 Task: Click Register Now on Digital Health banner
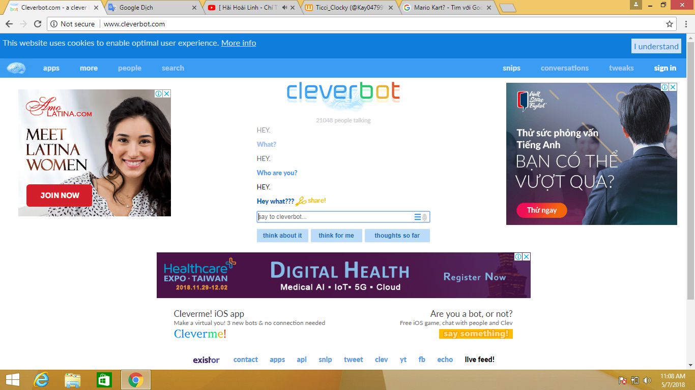point(474,277)
